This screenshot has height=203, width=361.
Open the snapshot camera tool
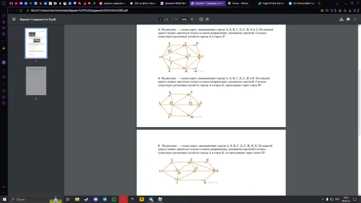pyautogui.click(x=322, y=10)
